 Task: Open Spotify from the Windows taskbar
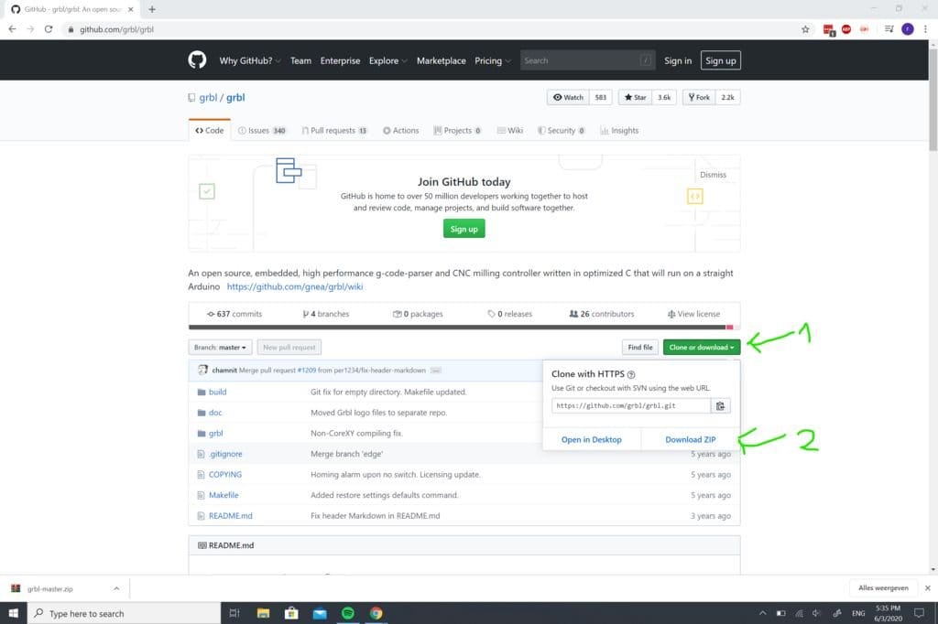[x=347, y=613]
